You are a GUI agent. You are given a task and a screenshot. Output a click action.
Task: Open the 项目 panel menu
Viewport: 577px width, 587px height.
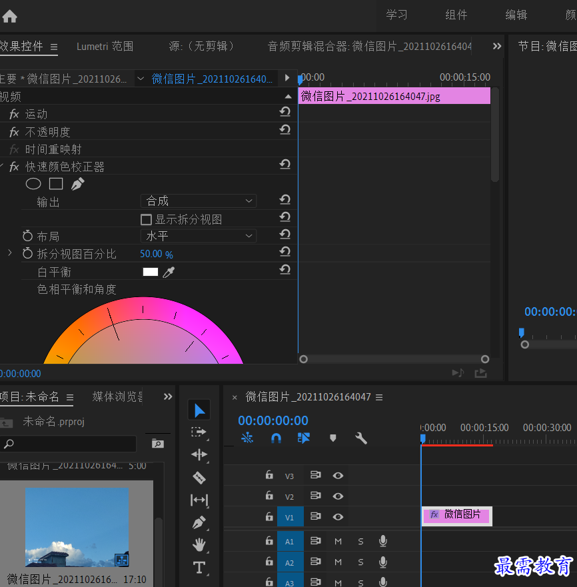[70, 397]
